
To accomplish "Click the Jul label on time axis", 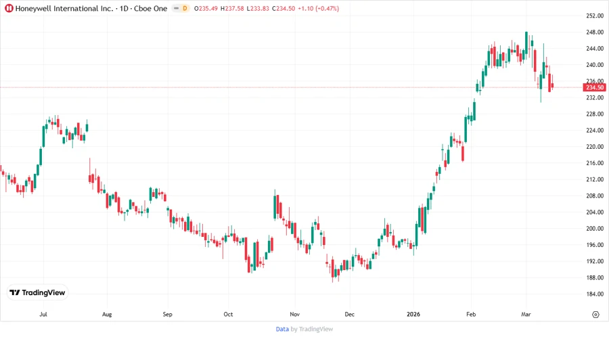I will coord(43,314).
